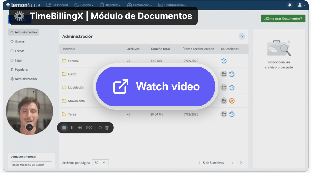Click the Liquidación folder name
The width and height of the screenshot is (311, 173).
pos(76,87)
